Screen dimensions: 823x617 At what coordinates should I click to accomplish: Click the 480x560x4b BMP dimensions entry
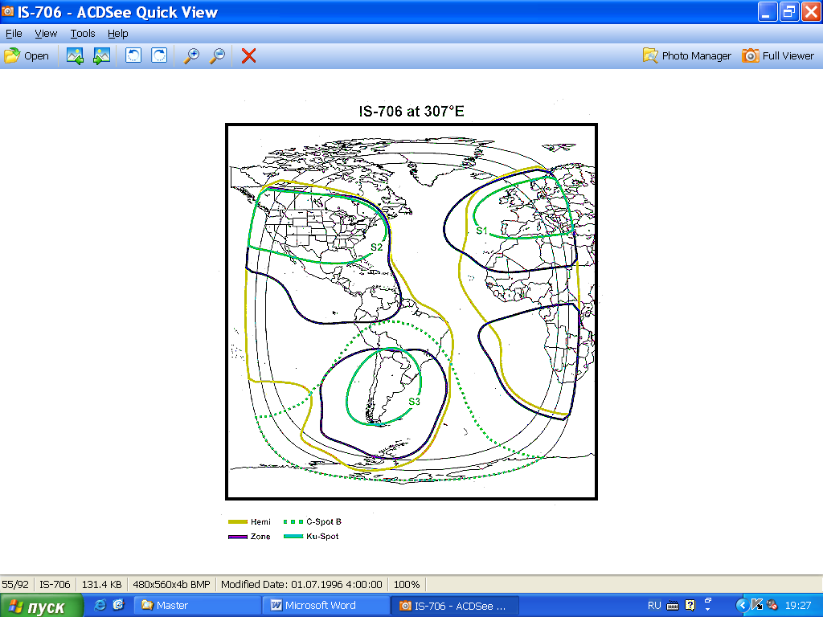[172, 585]
